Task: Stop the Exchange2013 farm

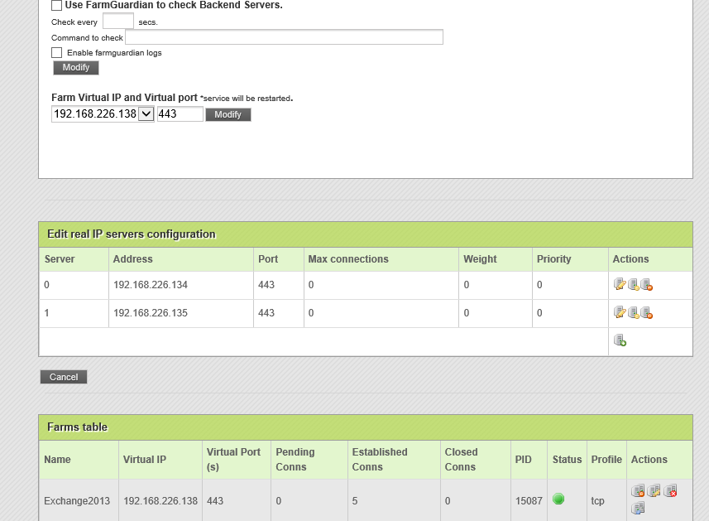Action: pyautogui.click(x=638, y=491)
